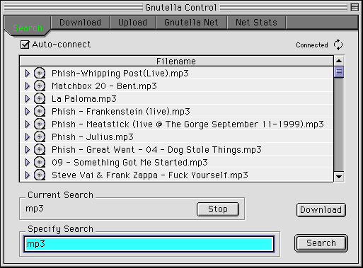Select Phish - Meatstick (live @ The Gorge) filename
363x268 pixels.
tap(188, 124)
